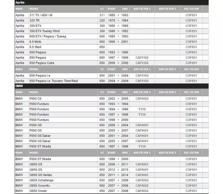Open COF051 oil filter for 320 TR
Viewport: 223px width, 194px height.
click(191, 20)
